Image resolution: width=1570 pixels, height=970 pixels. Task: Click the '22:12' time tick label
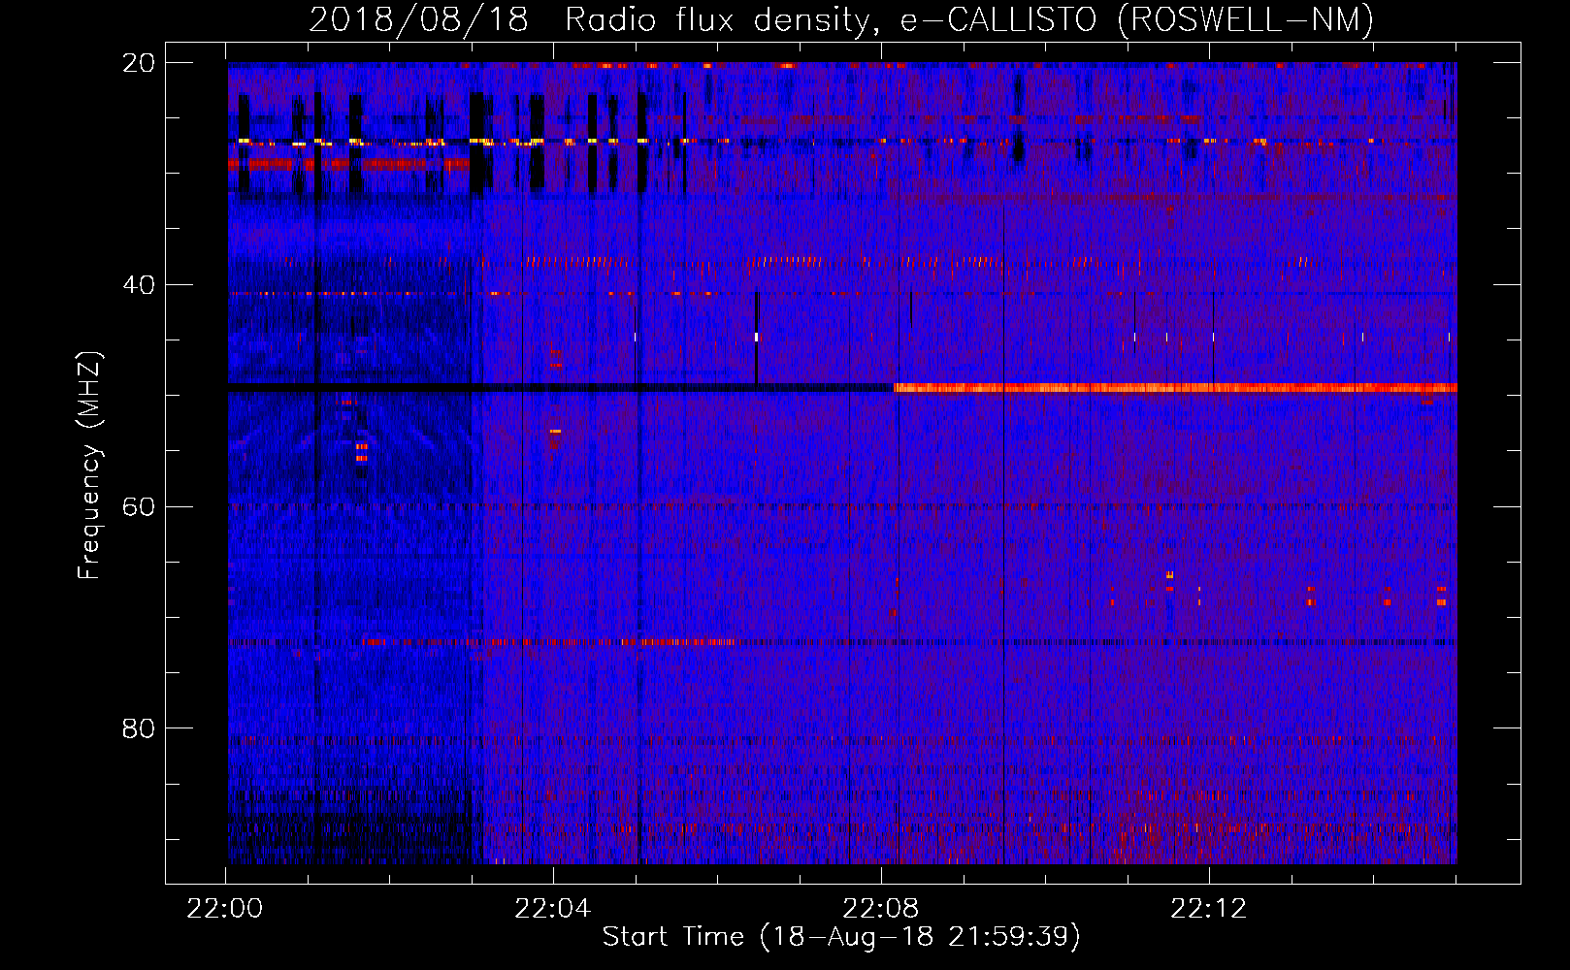[1209, 909]
